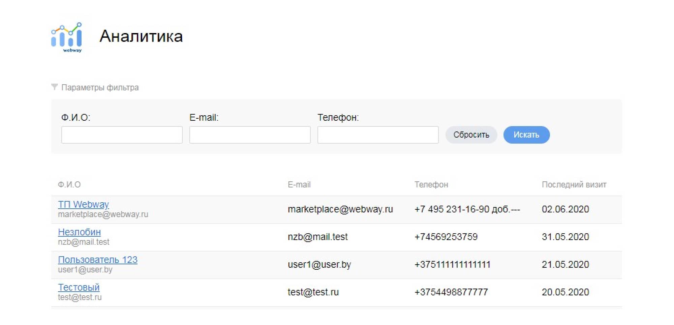The height and width of the screenshot is (325, 674).
Task: Open the Тестовый user link
Action: coord(79,287)
